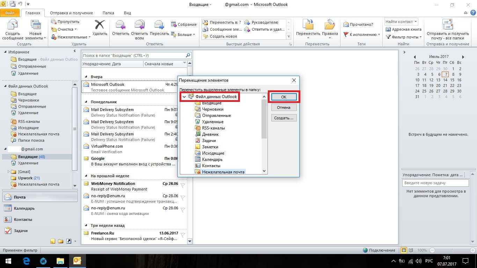
Task: Collapse the На прошлой неделе group
Action: tap(86, 176)
